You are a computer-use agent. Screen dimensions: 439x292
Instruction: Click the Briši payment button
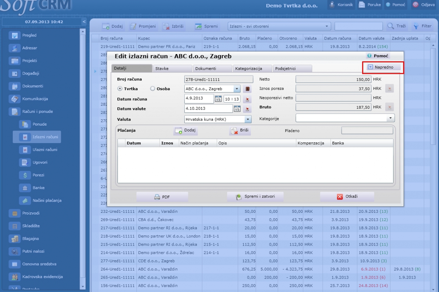240,130
